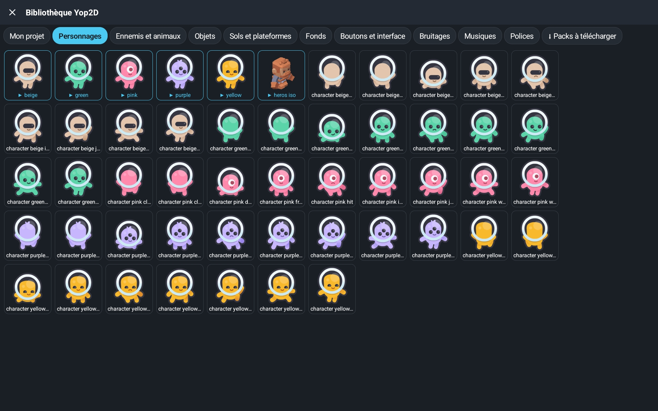Open the Polices tab

point(522,36)
